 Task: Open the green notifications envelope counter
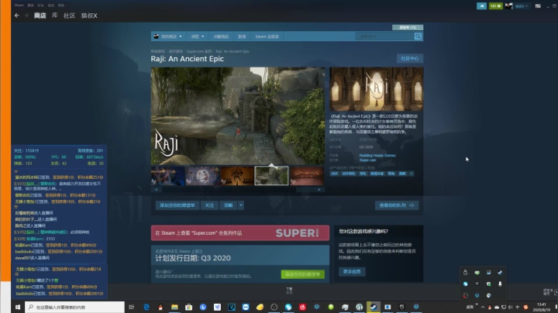coord(495,6)
